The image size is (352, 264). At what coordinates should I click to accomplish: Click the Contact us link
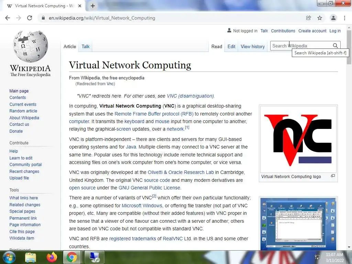pyautogui.click(x=19, y=124)
